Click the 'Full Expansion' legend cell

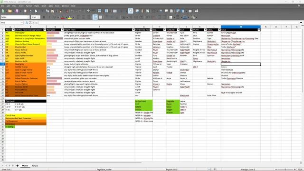[26, 121]
